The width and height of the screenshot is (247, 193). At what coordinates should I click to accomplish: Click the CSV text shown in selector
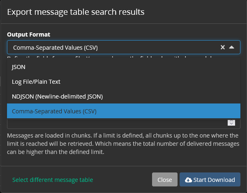pyautogui.click(x=55, y=48)
